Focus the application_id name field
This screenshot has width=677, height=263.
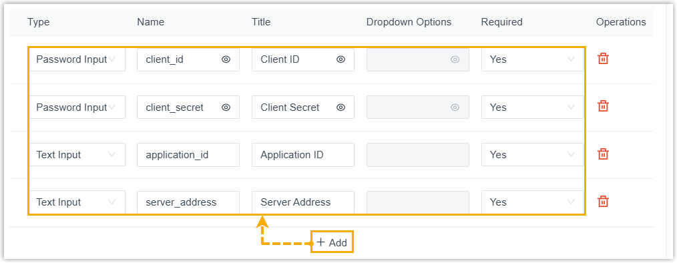pyautogui.click(x=188, y=155)
